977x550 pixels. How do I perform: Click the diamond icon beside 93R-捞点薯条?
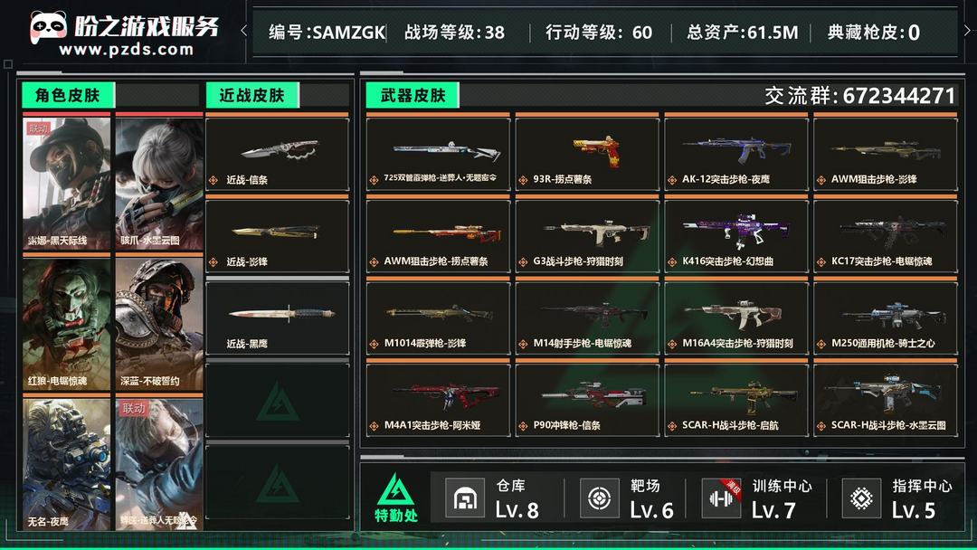pos(523,180)
